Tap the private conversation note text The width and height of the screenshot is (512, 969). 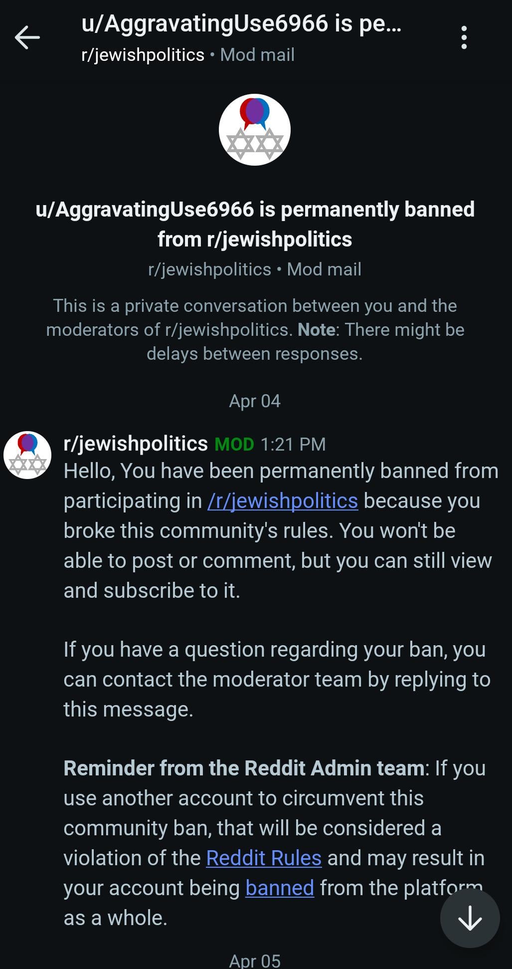[x=255, y=330]
